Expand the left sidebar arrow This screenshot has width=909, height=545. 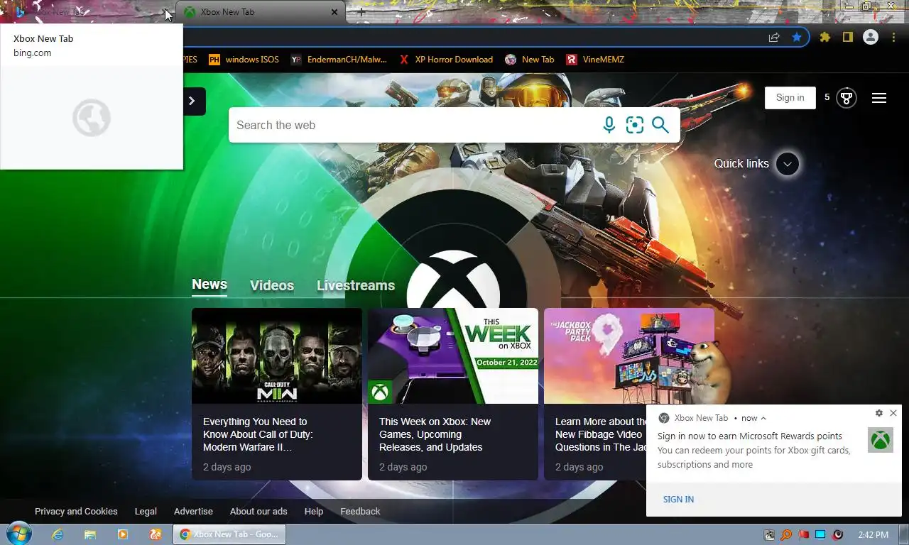pos(192,101)
